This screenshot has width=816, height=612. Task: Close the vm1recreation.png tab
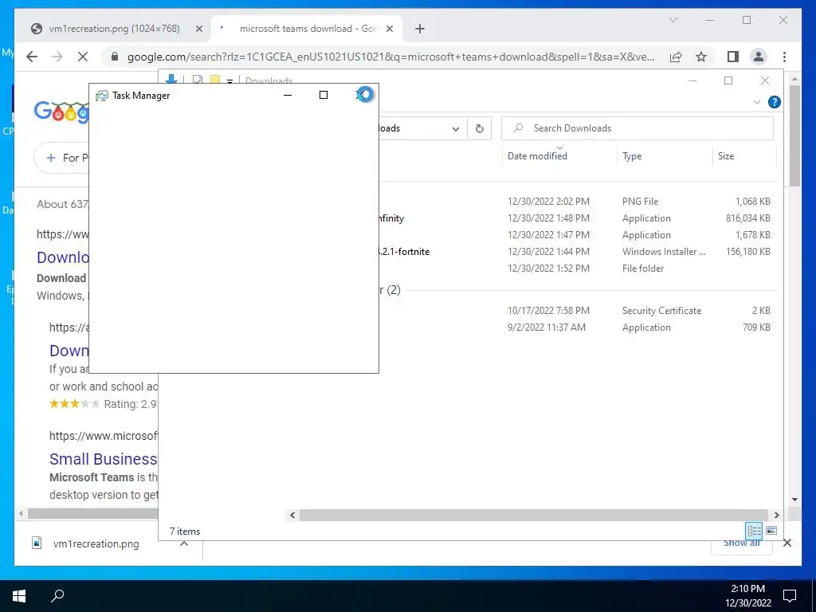198,29
